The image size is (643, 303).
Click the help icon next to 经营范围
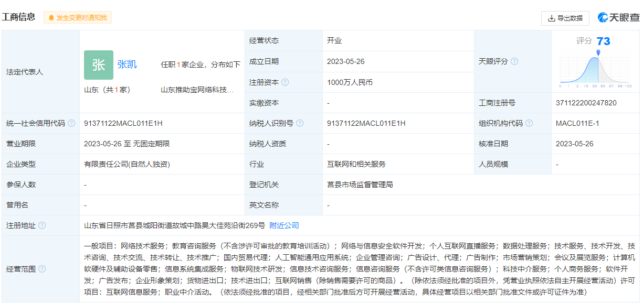click(x=42, y=269)
